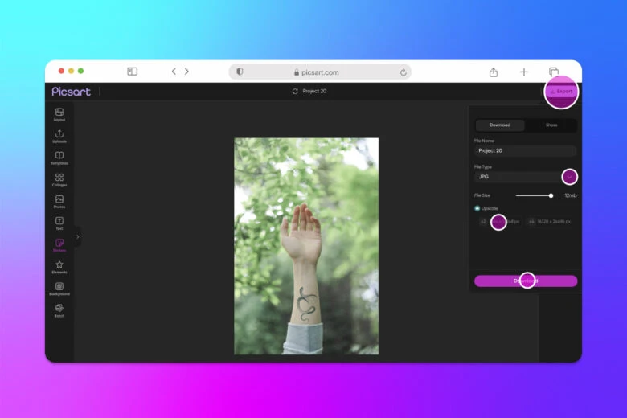Select the x2 upscale resolution option
Image resolution: width=627 pixels, height=418 pixels.
tap(498, 221)
